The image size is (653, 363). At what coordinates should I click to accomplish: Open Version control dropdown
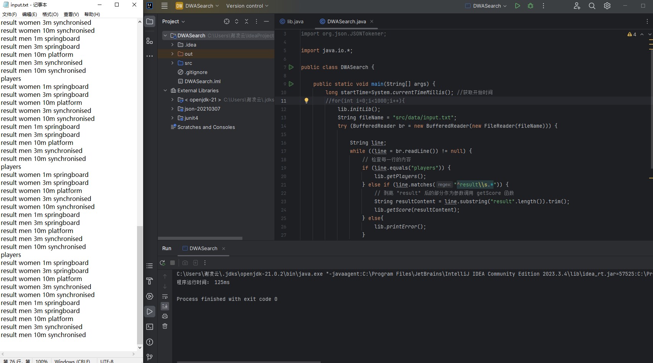coord(247,6)
